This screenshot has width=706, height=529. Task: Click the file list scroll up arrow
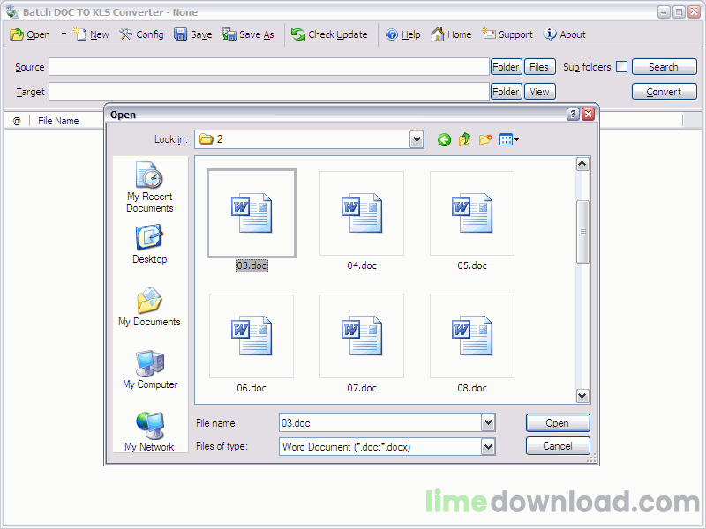pos(582,164)
